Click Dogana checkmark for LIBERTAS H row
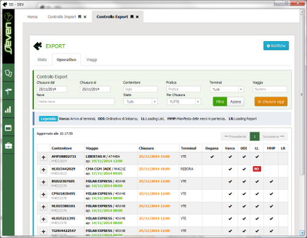Screen dimensions: 307x238 [x=212, y=156]
